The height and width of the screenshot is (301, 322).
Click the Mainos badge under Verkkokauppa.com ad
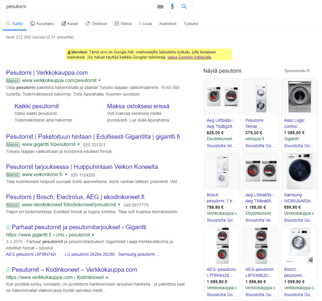(x=13, y=81)
